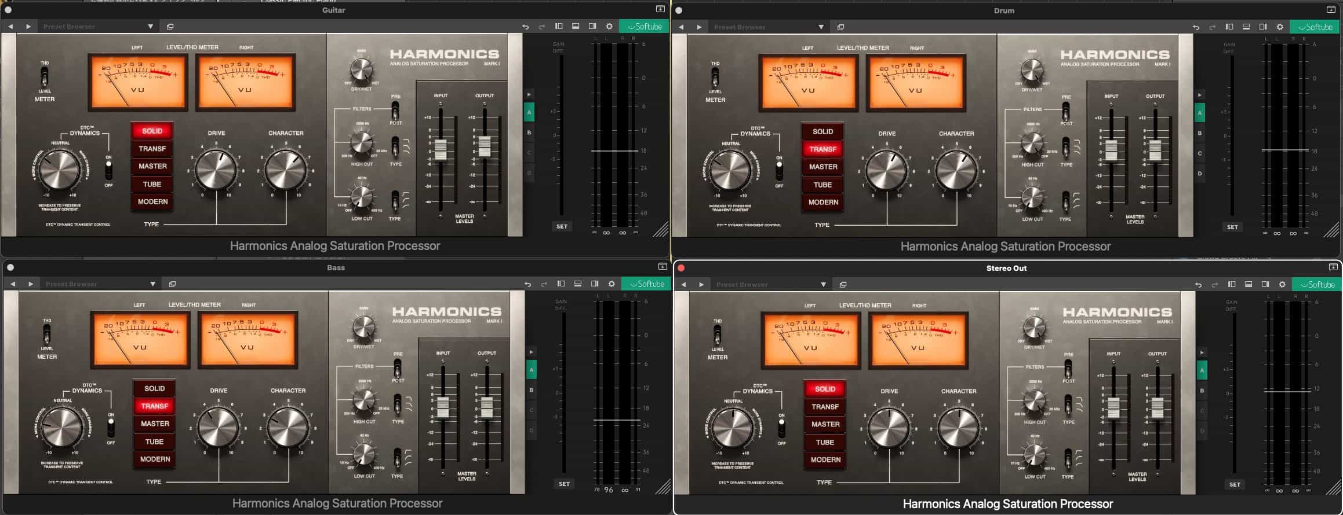Select TUBE saturation type in Guitar plugin
Screen dimensions: 1343x515
tap(152, 184)
